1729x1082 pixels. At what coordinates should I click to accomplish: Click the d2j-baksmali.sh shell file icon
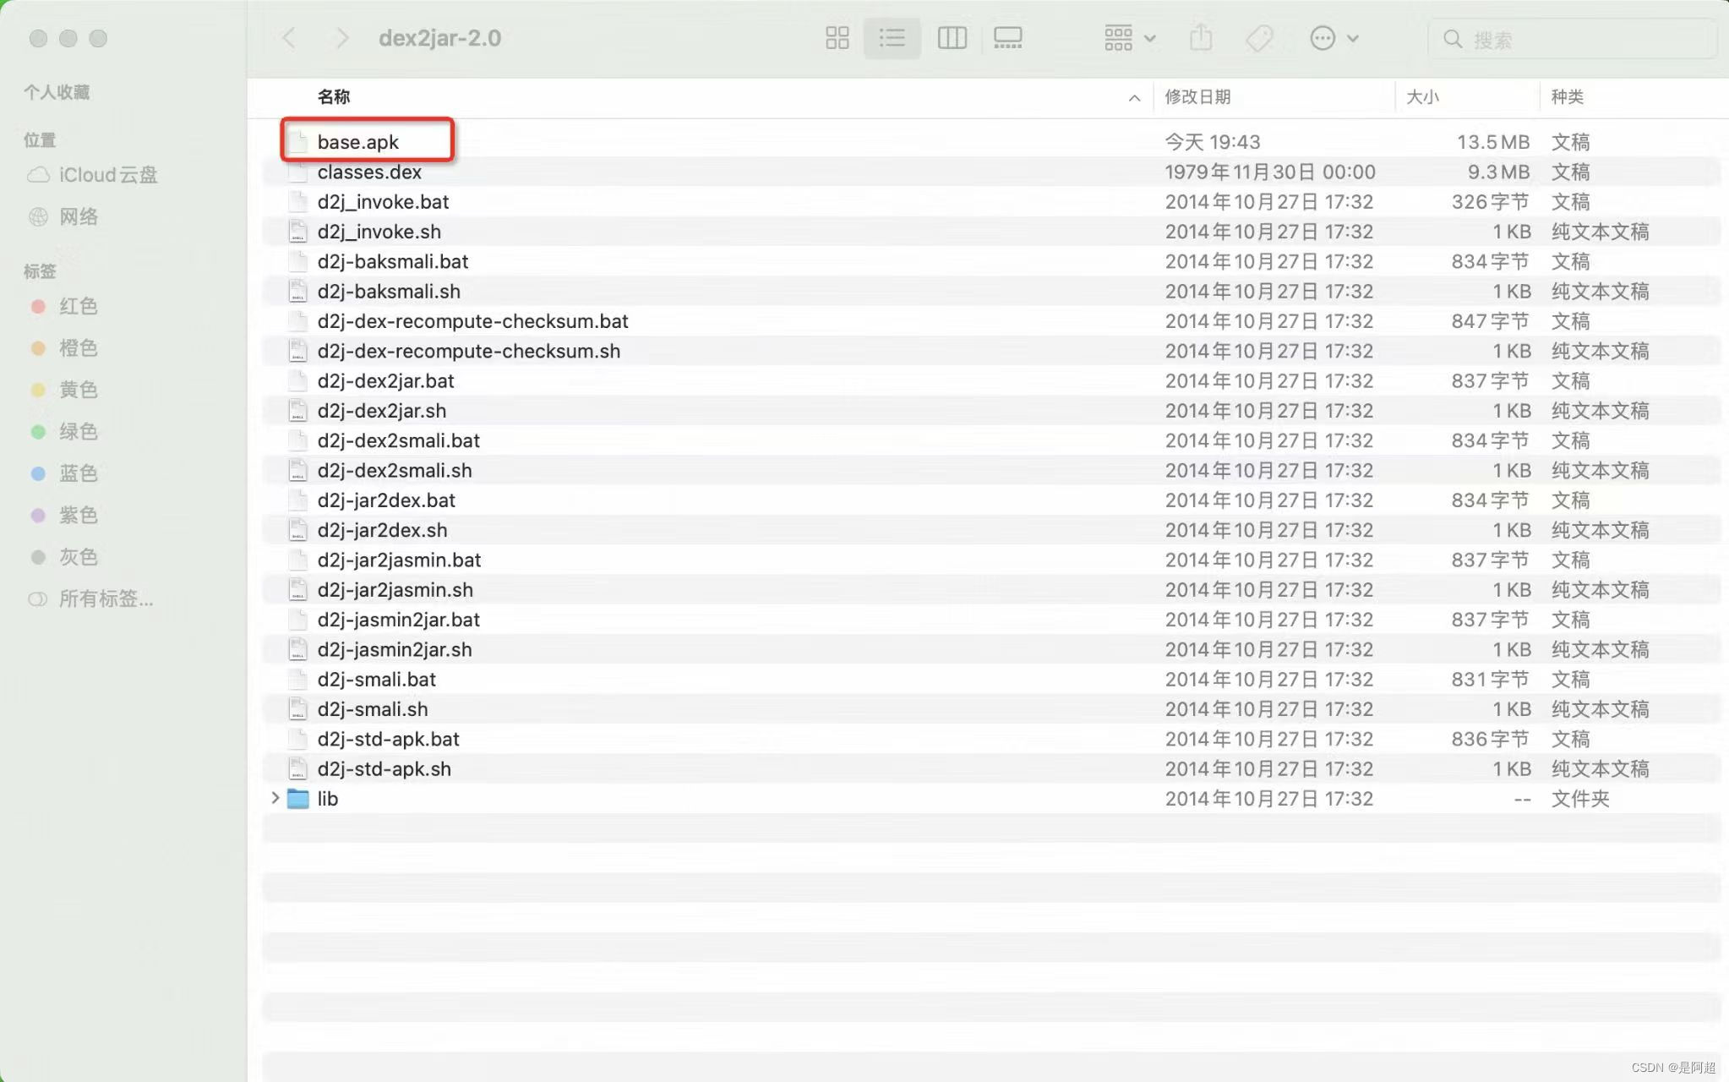297,292
